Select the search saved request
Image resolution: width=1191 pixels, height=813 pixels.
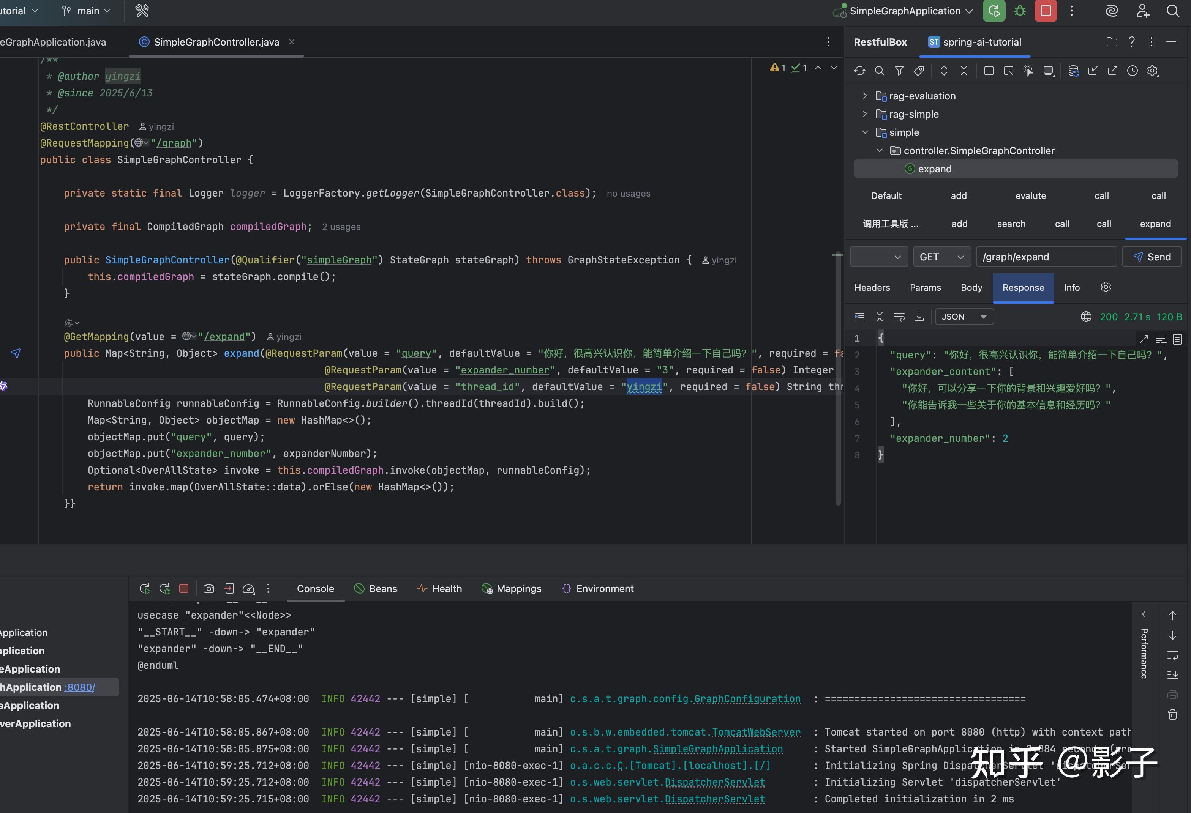tap(1011, 224)
